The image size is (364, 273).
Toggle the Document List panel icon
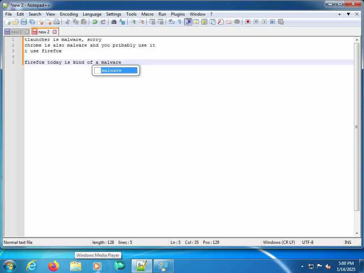(x=213, y=22)
